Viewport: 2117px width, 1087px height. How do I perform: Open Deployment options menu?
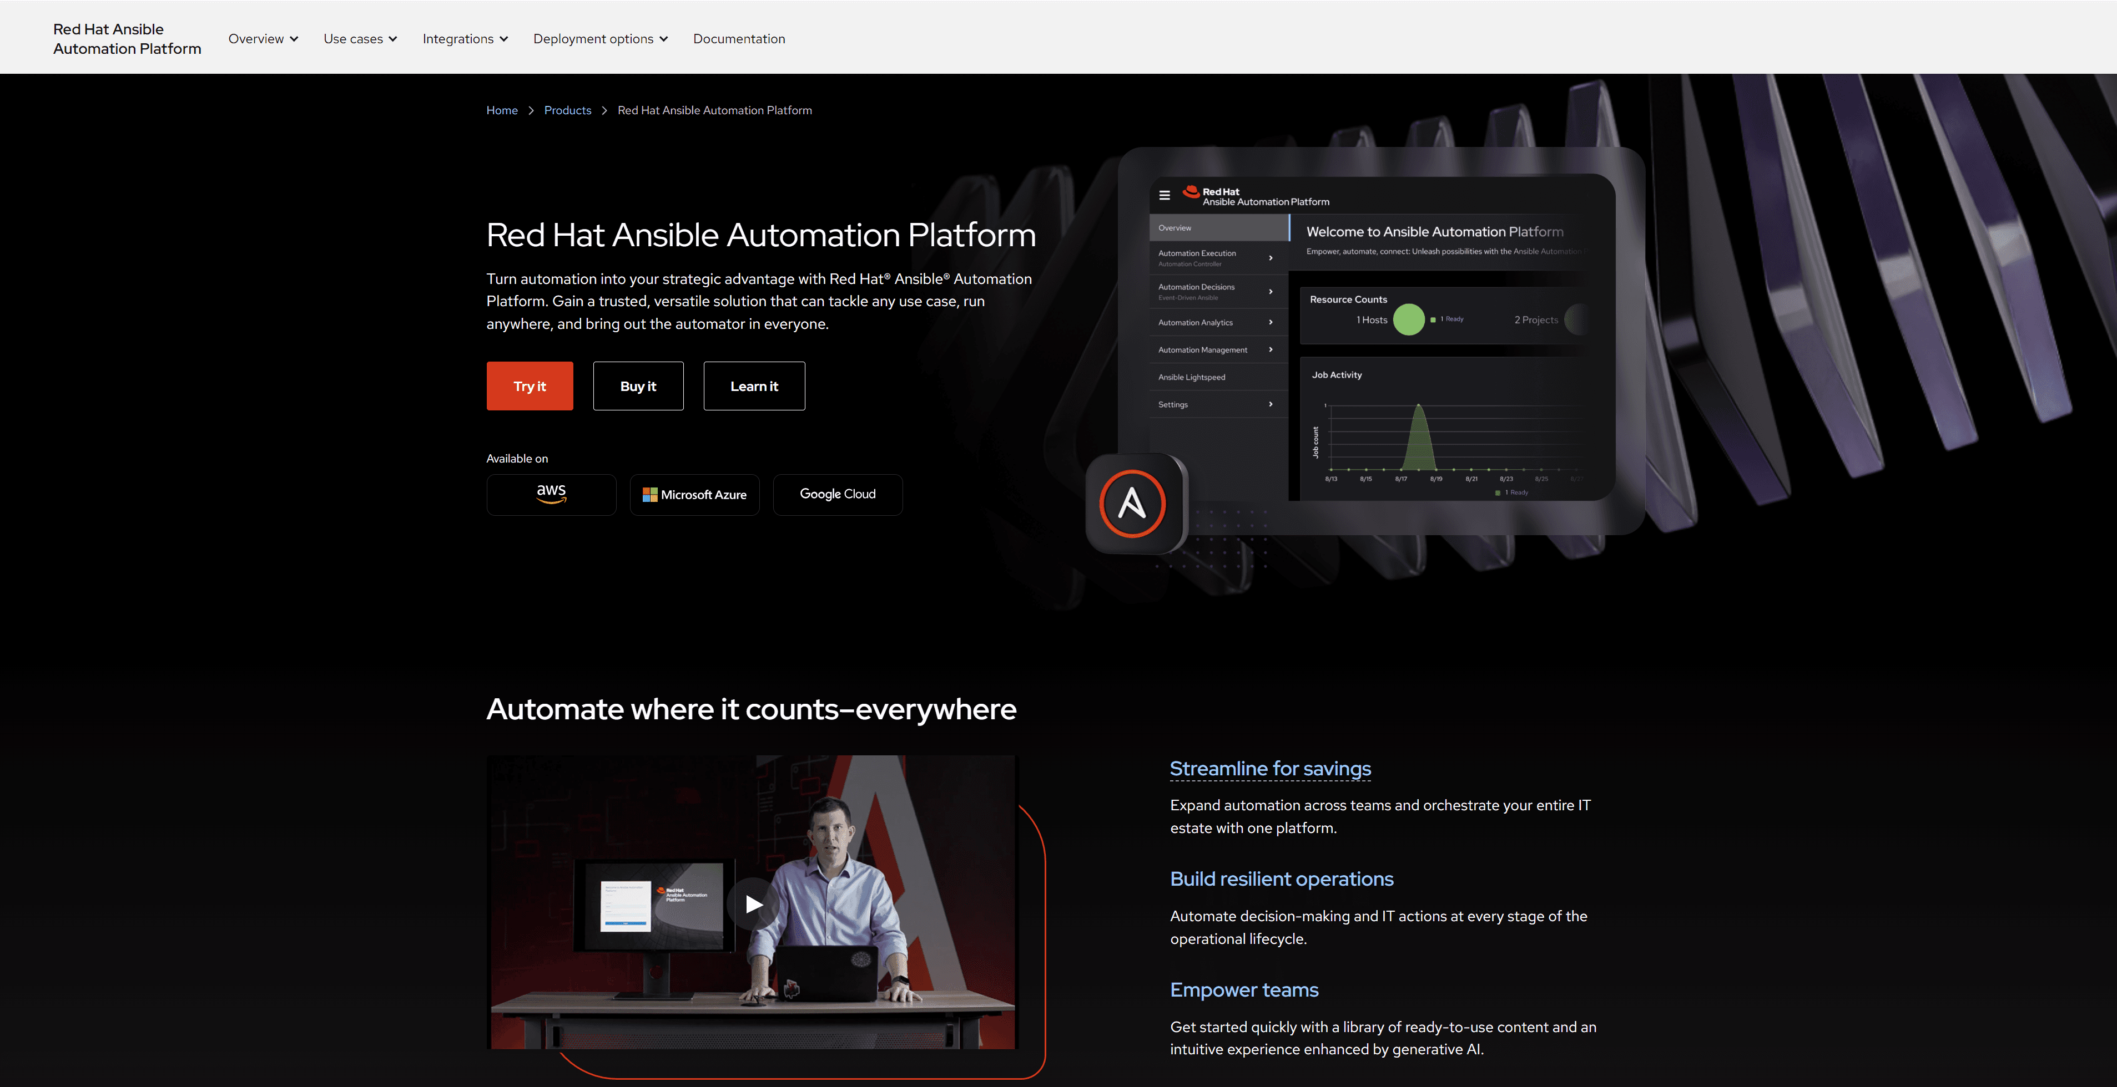tap(600, 39)
